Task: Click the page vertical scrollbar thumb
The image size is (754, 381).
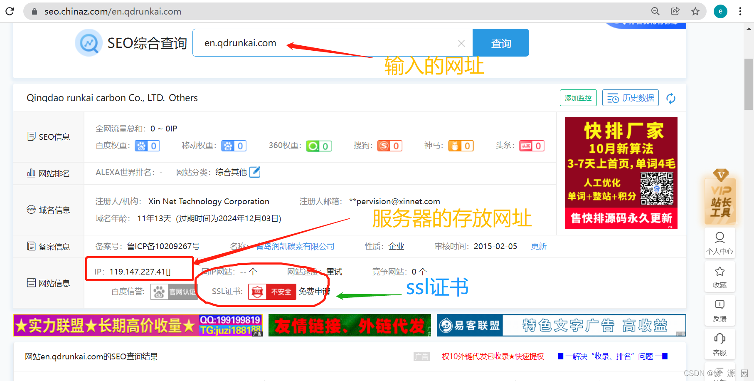Action: click(749, 84)
